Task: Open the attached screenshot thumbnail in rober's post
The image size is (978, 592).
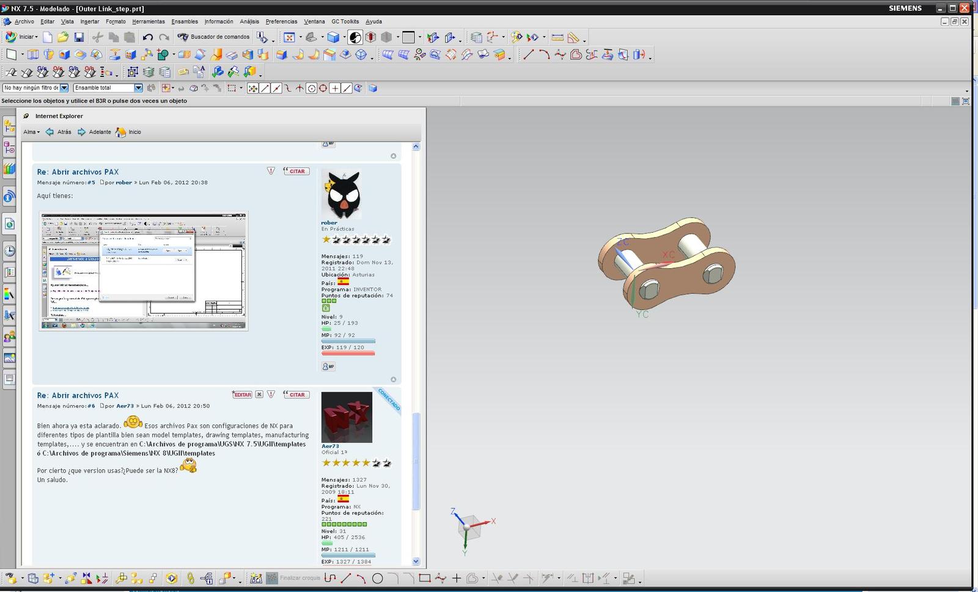Action: tap(144, 271)
